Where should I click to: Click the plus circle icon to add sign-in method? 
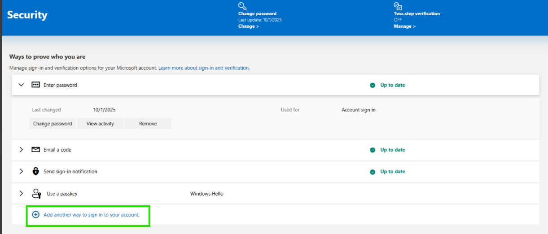(36, 215)
